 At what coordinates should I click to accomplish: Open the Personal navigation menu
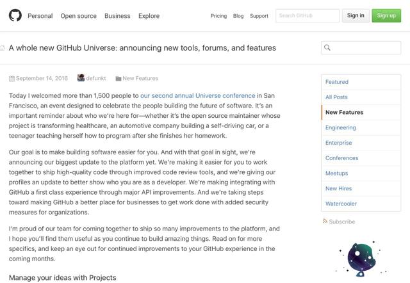click(40, 16)
